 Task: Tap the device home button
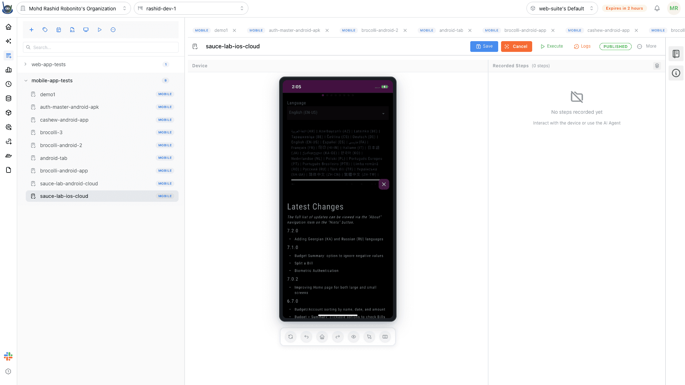coord(322,337)
